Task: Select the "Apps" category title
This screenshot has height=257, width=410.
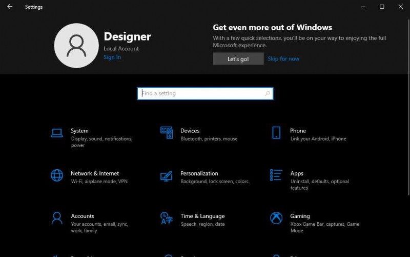Action: (x=297, y=173)
